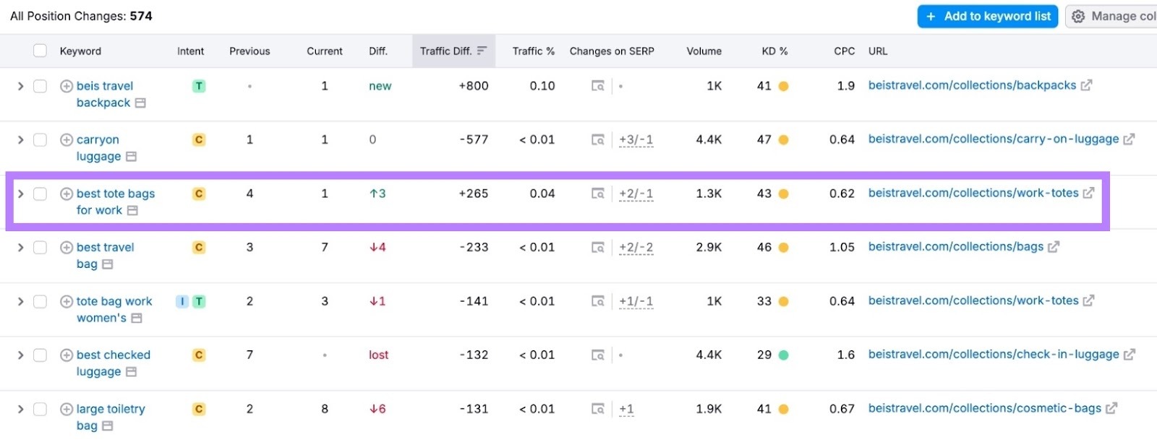
Task: Click the +2/-2 SERP changes for 'best travel bag'
Action: pos(636,248)
